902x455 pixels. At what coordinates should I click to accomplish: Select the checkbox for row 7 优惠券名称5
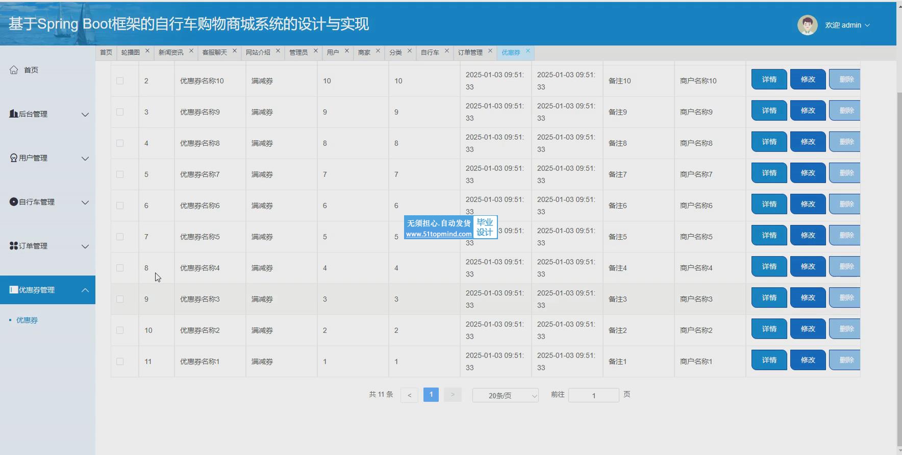click(x=120, y=237)
